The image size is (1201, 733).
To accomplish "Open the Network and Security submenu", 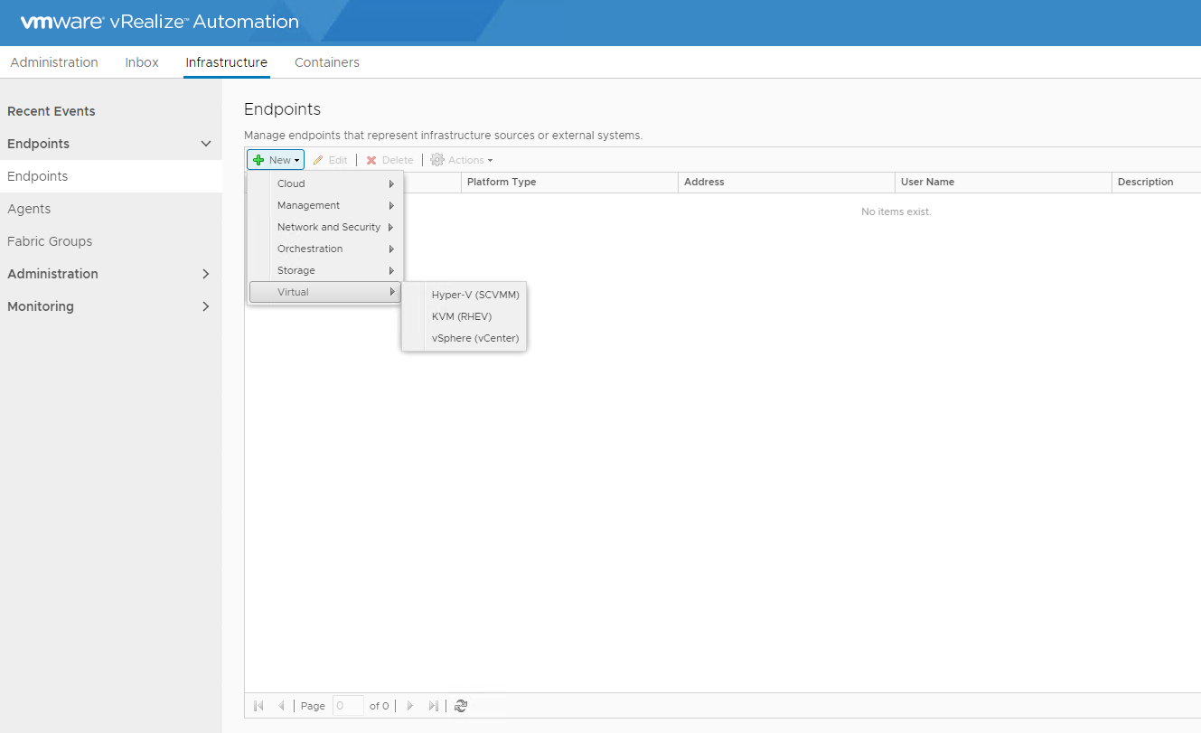I will click(329, 227).
